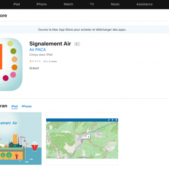Click the "Conçu pour iPad" text

click(x=41, y=55)
